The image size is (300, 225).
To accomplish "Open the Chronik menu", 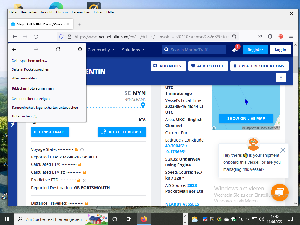I will click(62, 12).
